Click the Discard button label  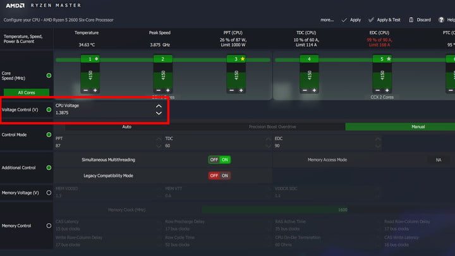[423, 20]
